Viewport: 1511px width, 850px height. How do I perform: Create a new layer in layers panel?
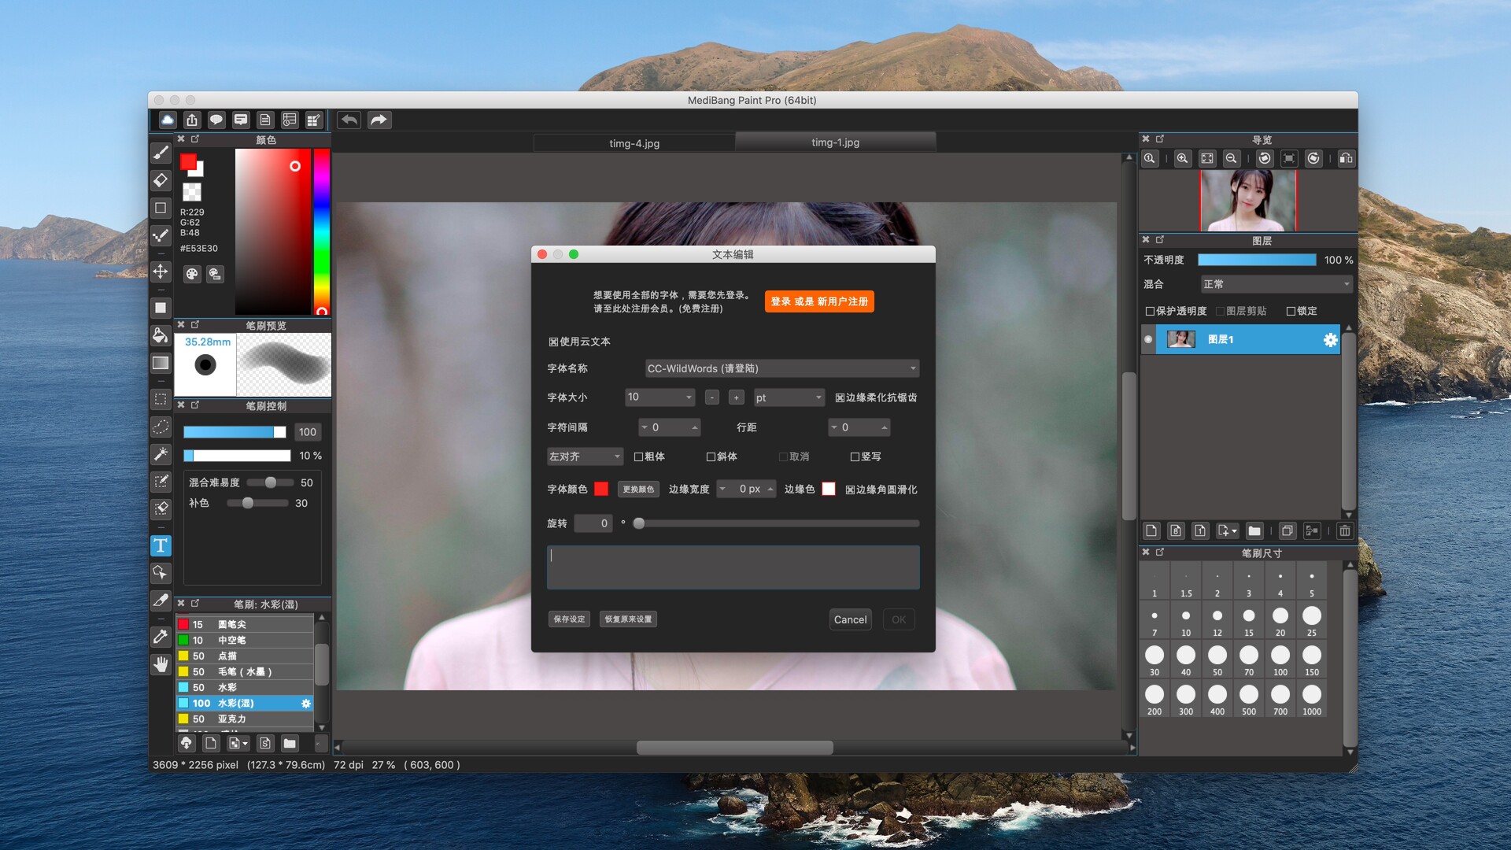click(1151, 530)
